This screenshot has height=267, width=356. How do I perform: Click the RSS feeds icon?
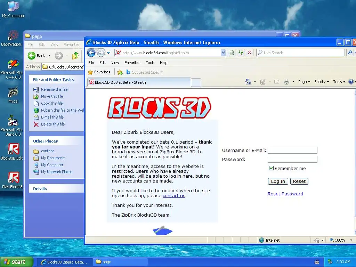[x=263, y=82]
